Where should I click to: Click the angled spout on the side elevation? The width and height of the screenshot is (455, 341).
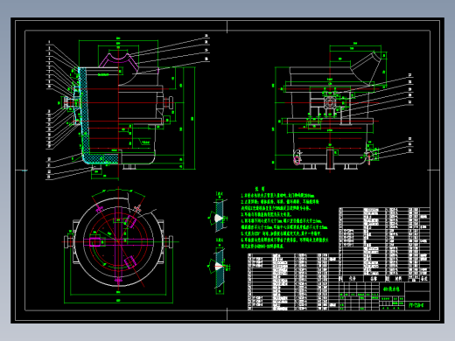click(366, 67)
